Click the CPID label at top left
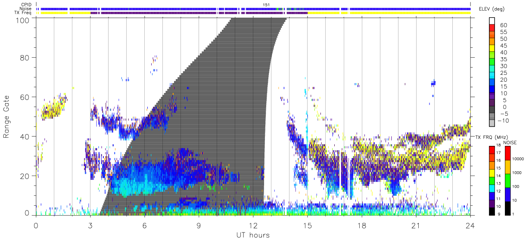This screenshot has height=244, width=529. [25, 4]
